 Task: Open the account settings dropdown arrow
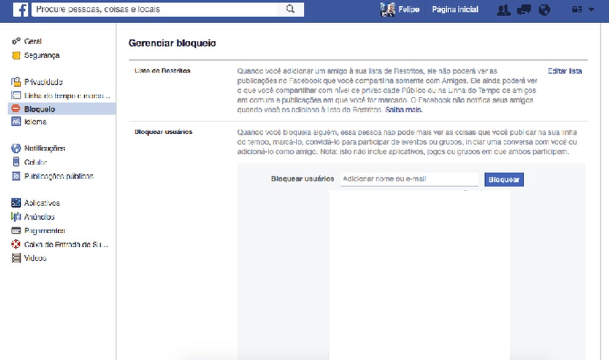(x=590, y=9)
